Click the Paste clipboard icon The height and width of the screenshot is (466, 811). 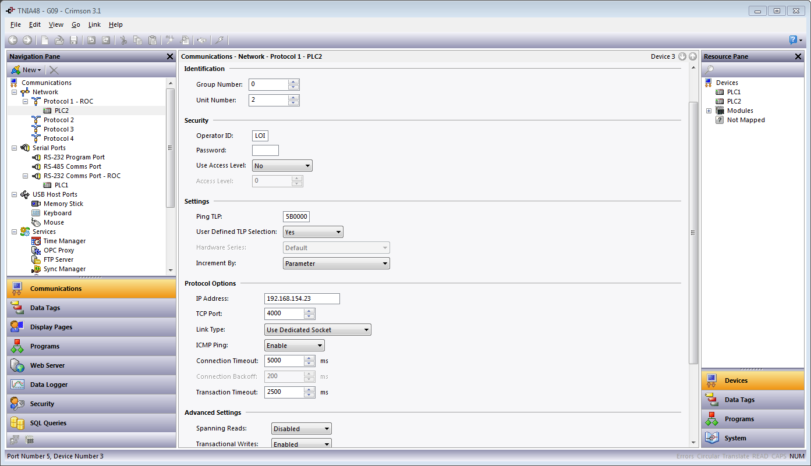click(153, 40)
